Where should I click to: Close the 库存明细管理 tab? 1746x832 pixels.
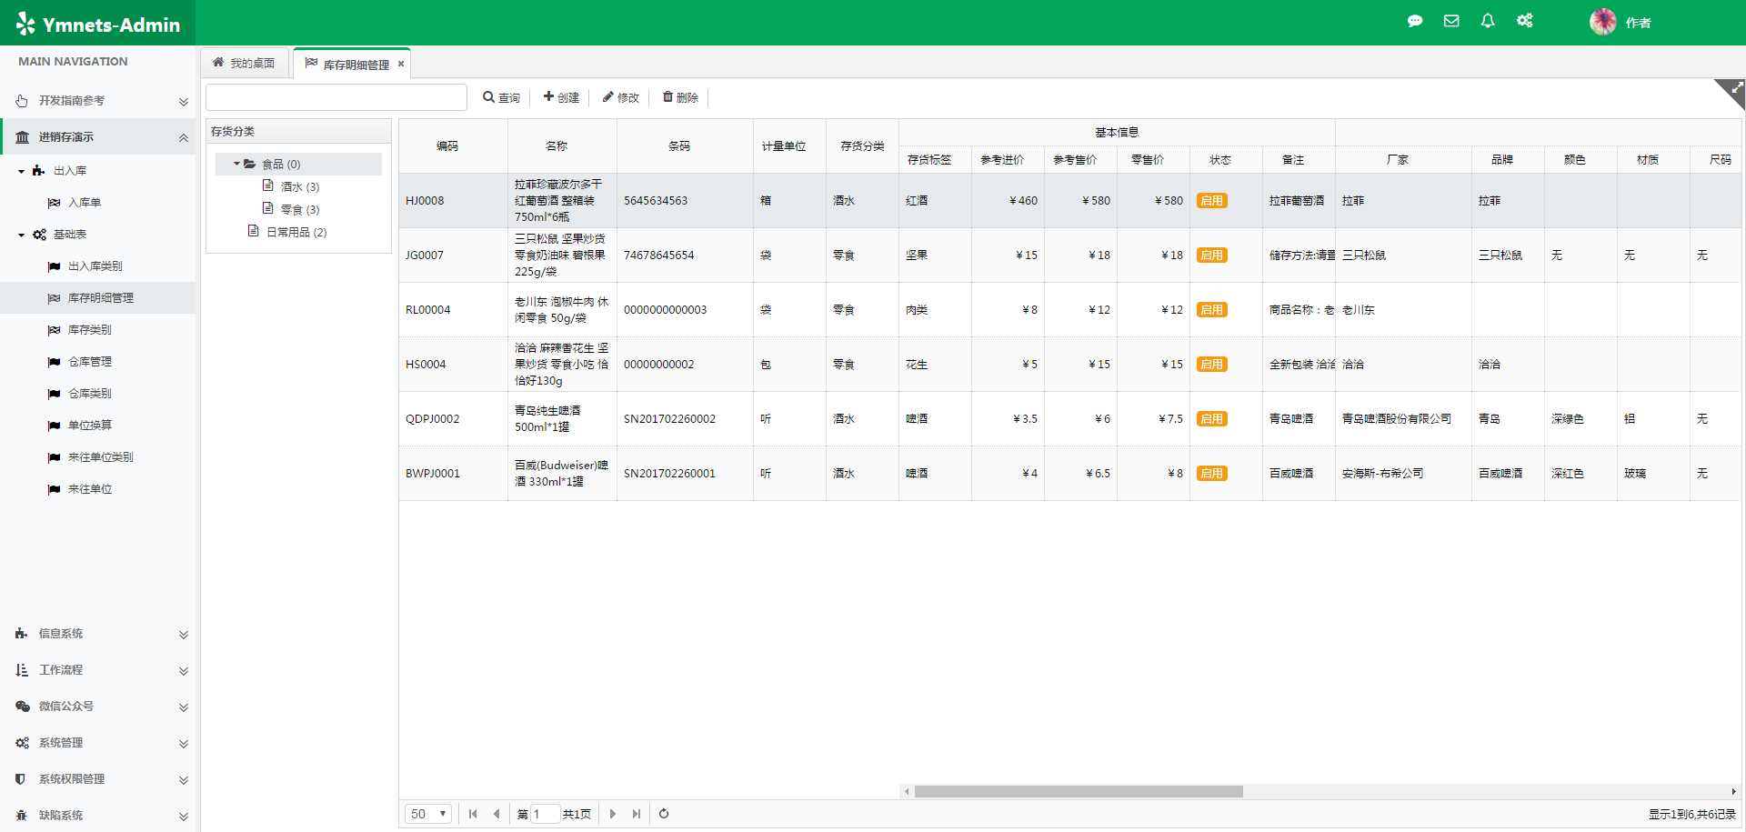tap(400, 64)
